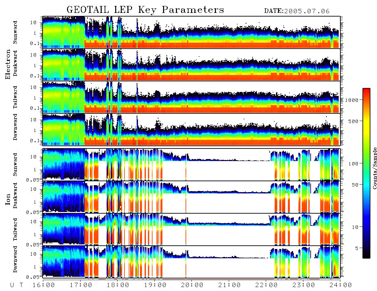The height and width of the screenshot is (291, 377).
Task: Click colorbar tick value '100'
Action: (354, 164)
